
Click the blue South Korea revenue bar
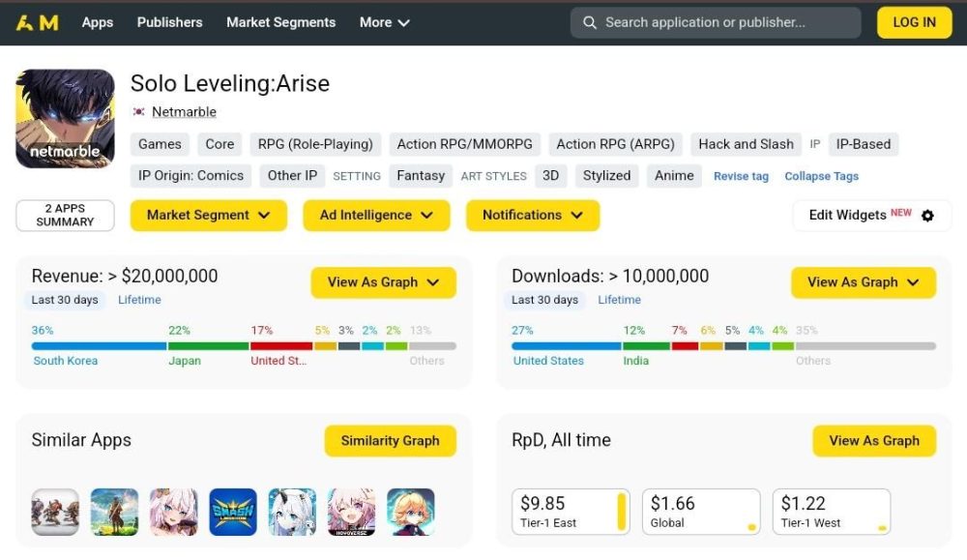99,345
